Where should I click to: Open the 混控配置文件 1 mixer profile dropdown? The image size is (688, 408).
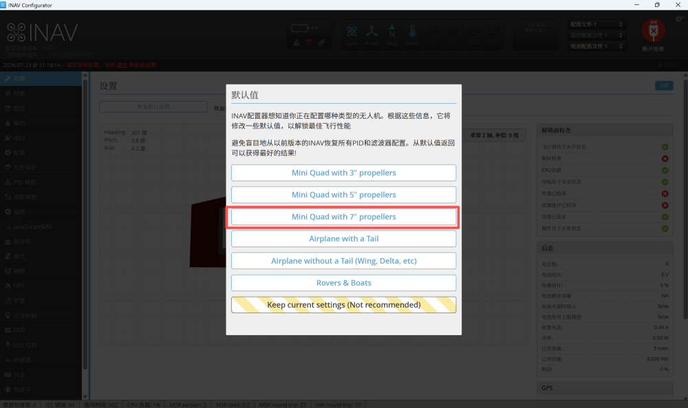click(596, 35)
